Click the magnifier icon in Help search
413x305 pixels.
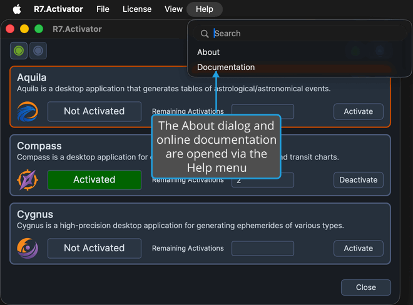pos(205,34)
